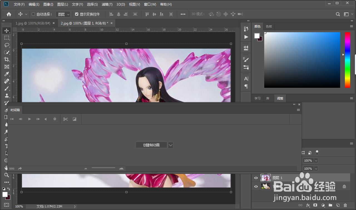Click the lock icon on 背景 layer

point(344,186)
